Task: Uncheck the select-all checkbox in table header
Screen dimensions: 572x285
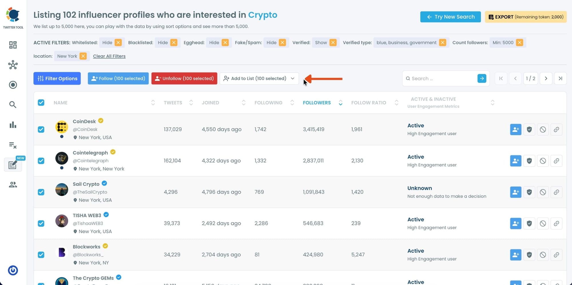Action: pos(41,103)
